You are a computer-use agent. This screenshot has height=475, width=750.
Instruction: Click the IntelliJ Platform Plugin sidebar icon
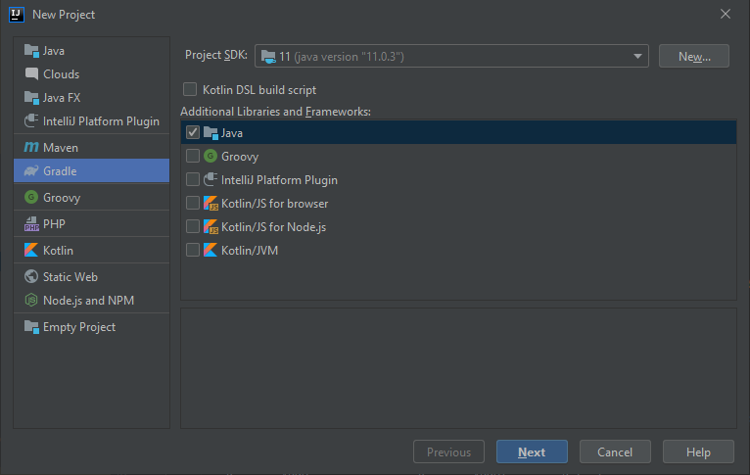31,121
